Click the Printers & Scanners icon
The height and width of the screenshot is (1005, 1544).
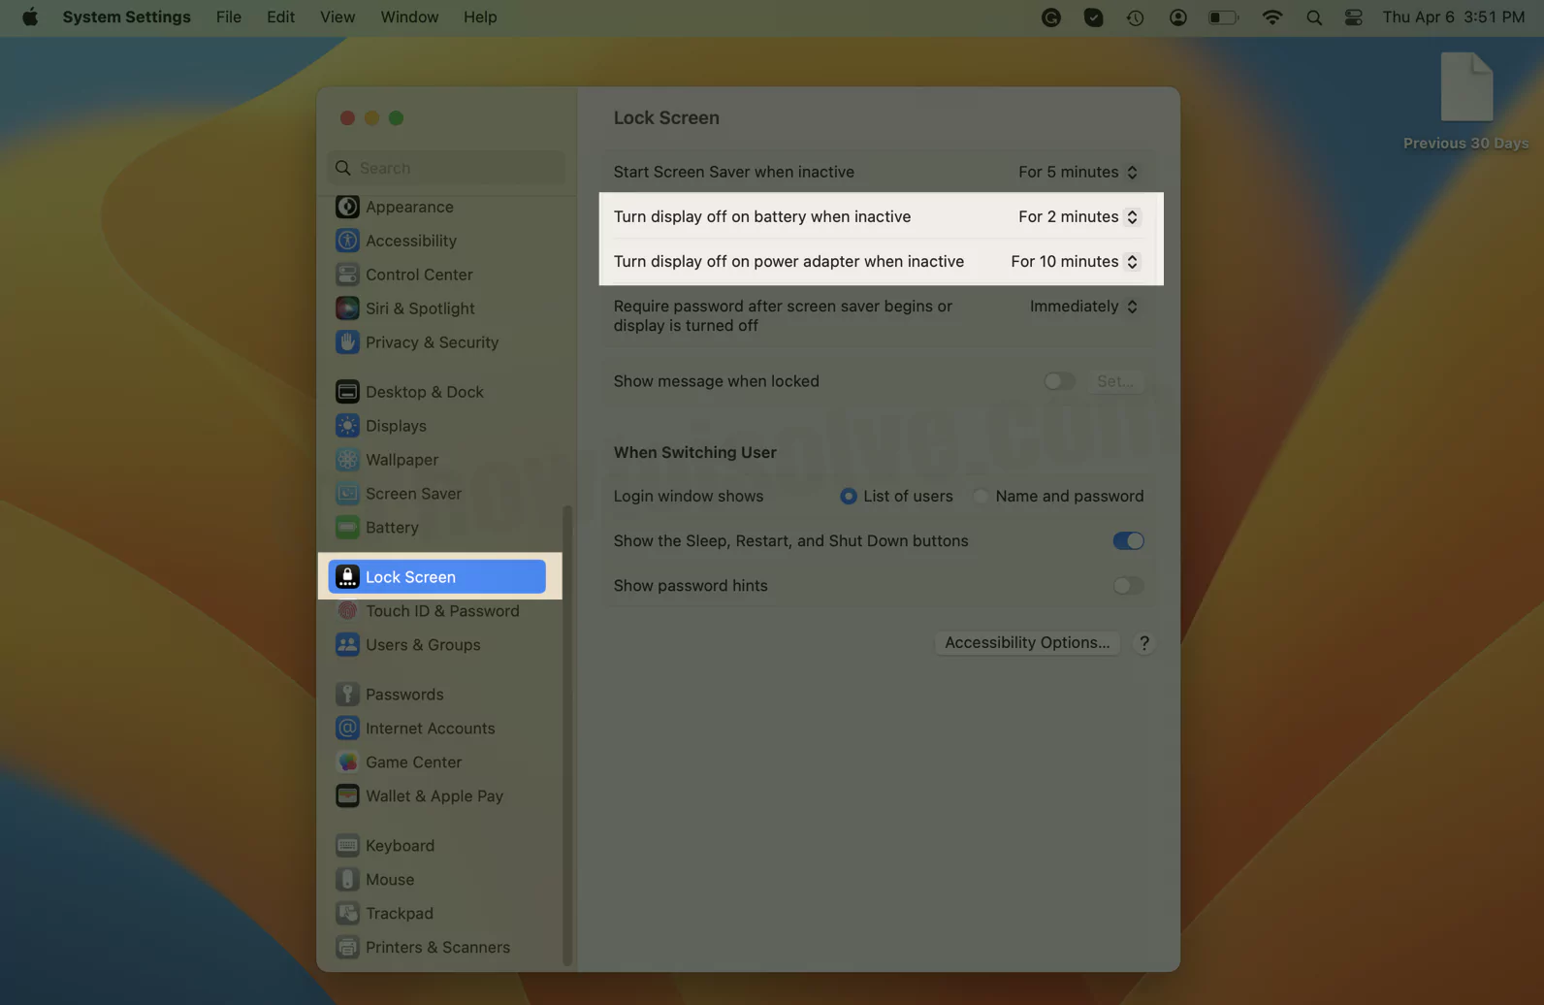(x=347, y=948)
